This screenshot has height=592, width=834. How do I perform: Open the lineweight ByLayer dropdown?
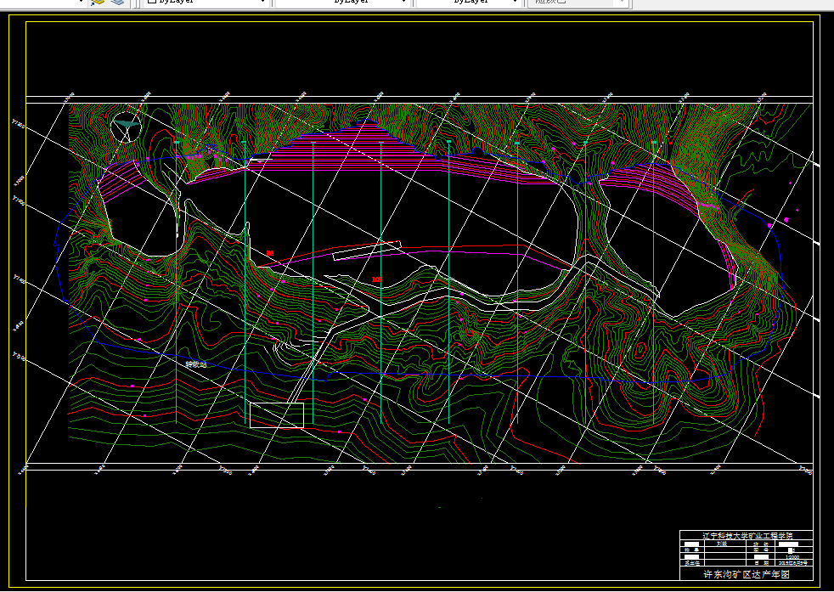click(x=467, y=3)
